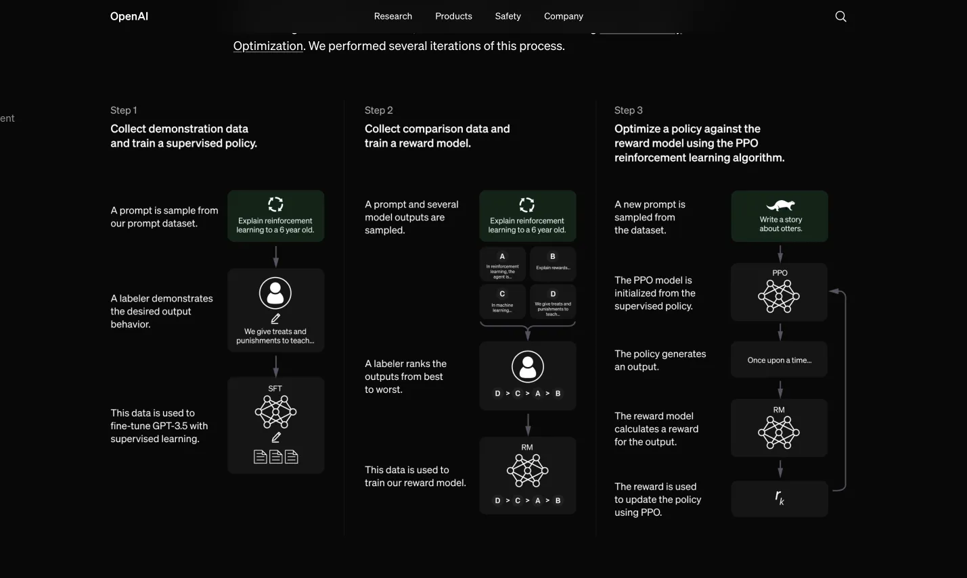
Task: Click 'We performed several iterations of this process.'
Action: (x=436, y=46)
